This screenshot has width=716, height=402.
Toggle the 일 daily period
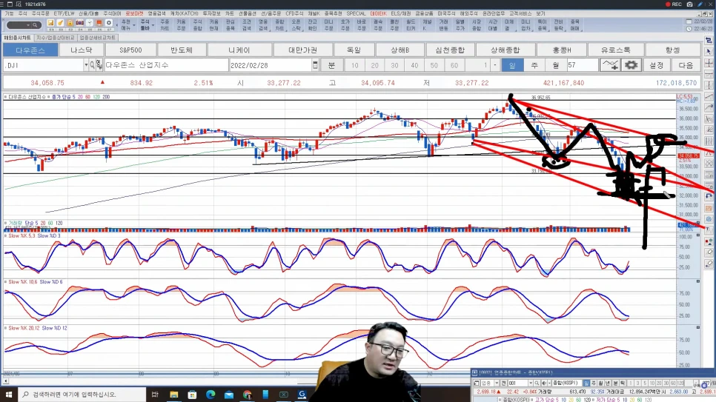(512, 65)
